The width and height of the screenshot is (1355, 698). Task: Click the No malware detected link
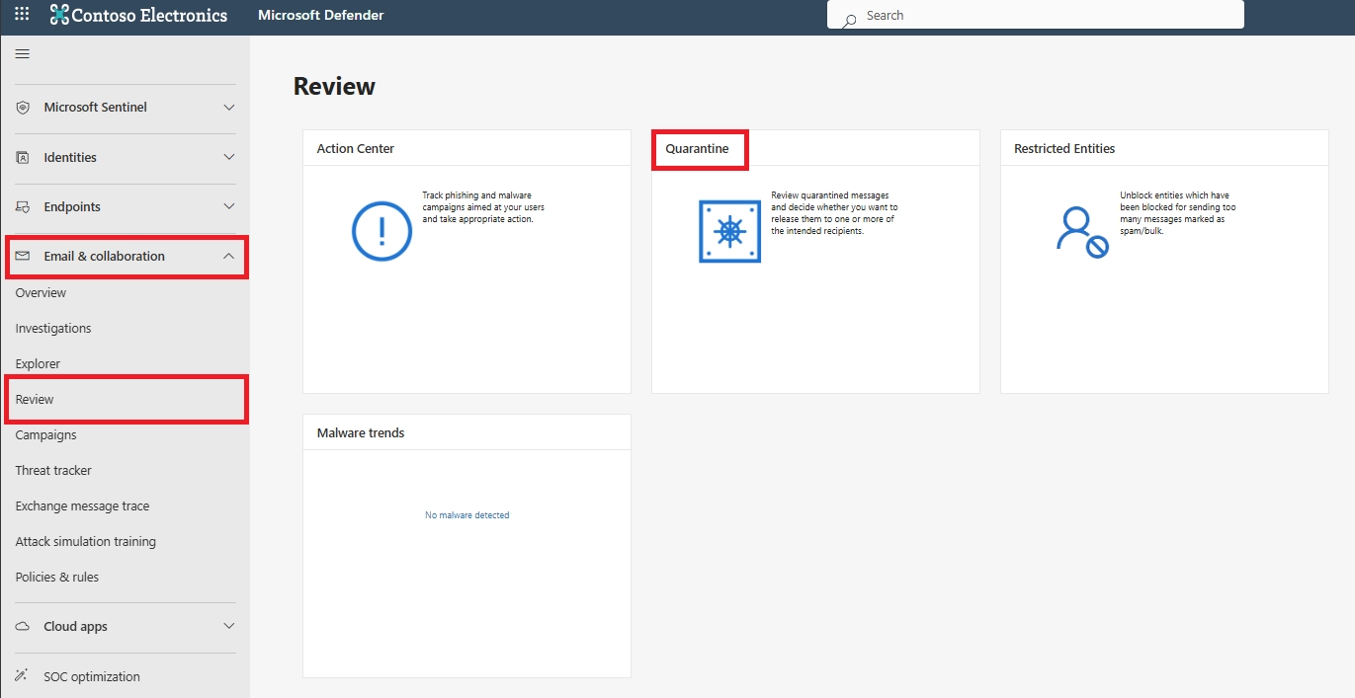(x=466, y=514)
